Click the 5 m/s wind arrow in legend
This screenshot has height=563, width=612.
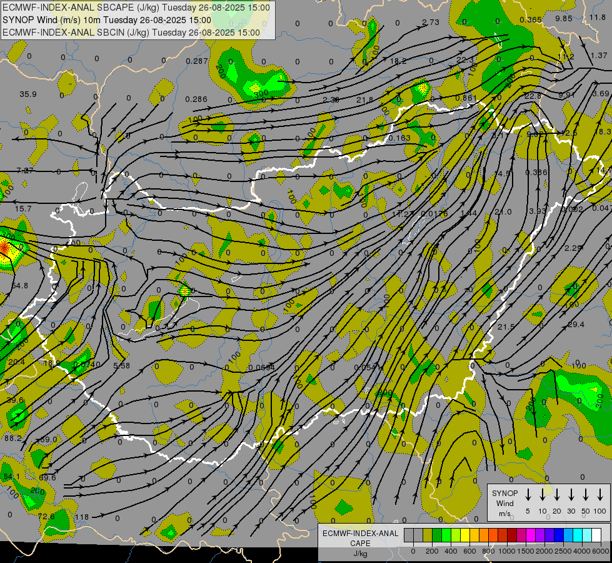[x=528, y=495]
